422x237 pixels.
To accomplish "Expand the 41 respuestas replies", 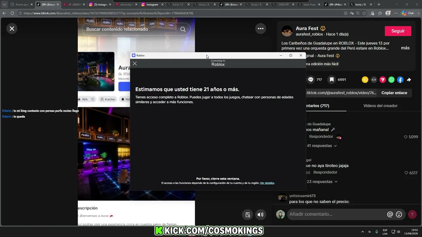I will click(322, 146).
